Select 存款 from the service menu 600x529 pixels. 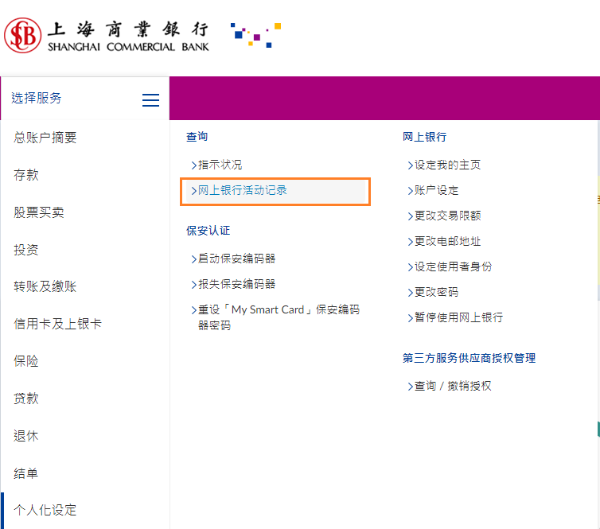pos(26,175)
